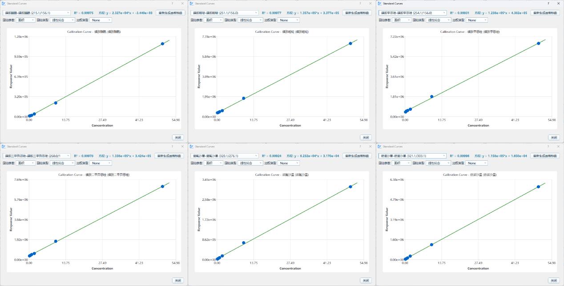
Task: Expand the 面积 dropdown in the 251.1/156.0 window
Action: (214, 20)
